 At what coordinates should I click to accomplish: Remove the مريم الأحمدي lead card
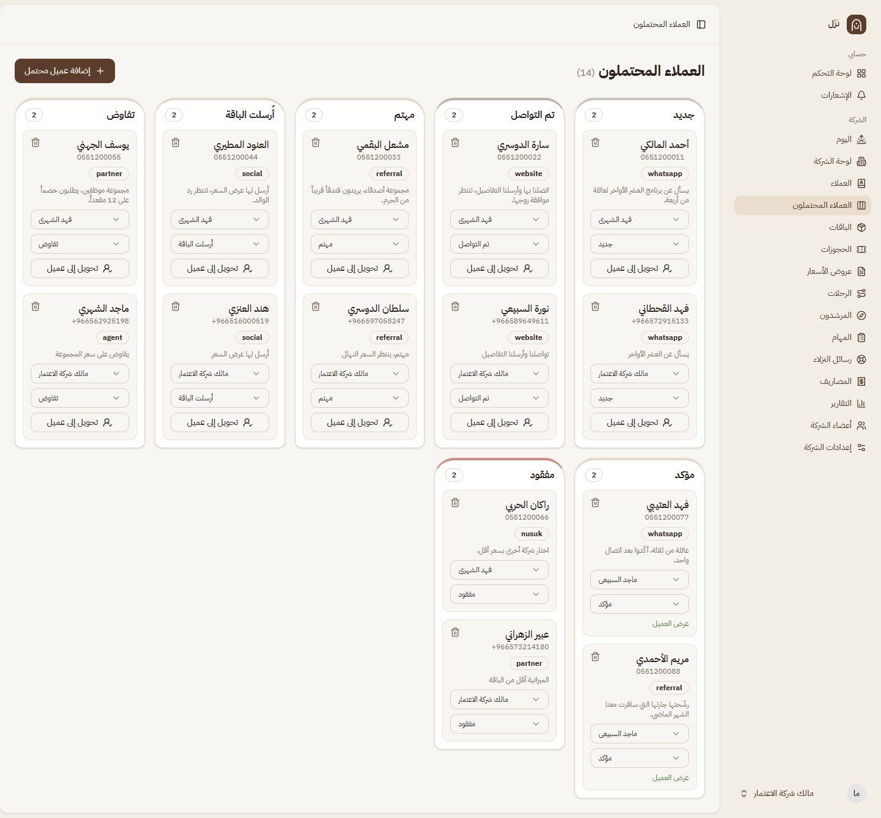[595, 657]
